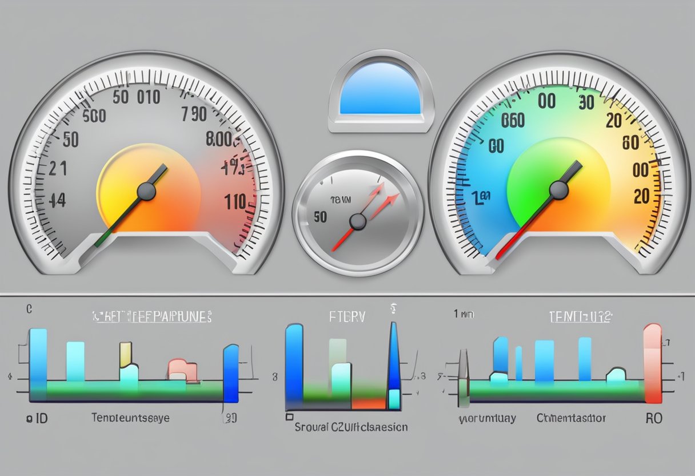Toggle the small dot beside ID label
The image size is (695, 476).
27,418
